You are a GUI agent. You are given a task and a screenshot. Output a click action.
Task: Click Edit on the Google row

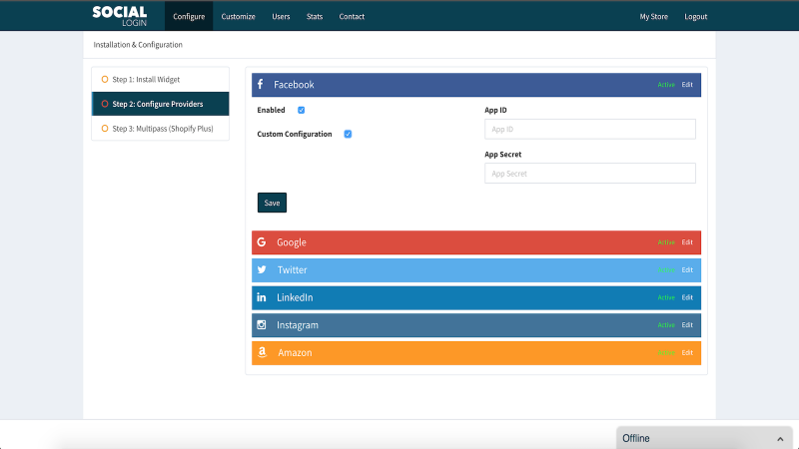click(x=687, y=242)
